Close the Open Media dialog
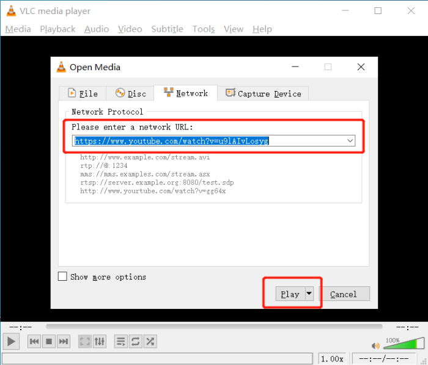Image resolution: width=428 pixels, height=365 pixels. (x=361, y=67)
